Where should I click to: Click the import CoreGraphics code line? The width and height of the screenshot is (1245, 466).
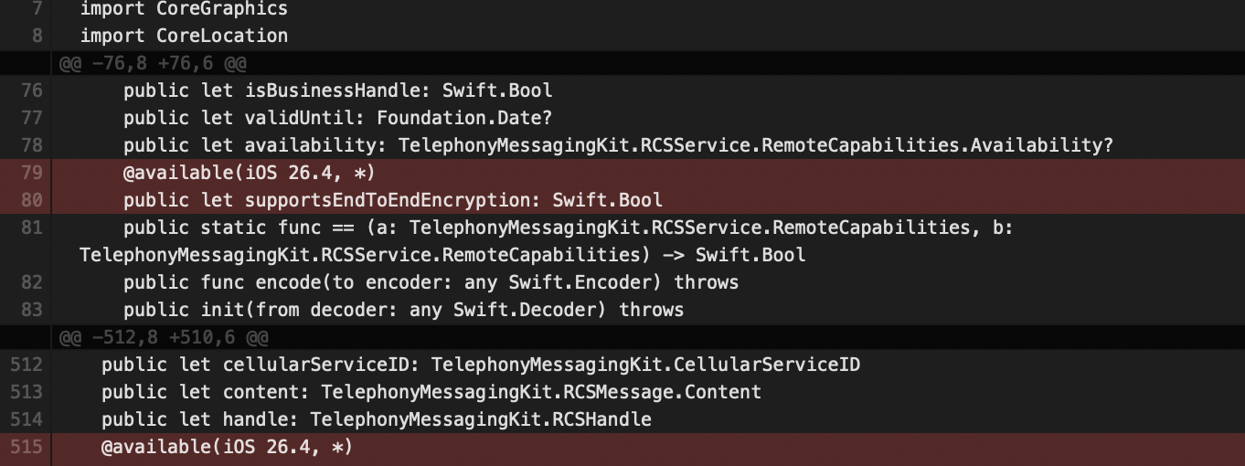(x=184, y=9)
